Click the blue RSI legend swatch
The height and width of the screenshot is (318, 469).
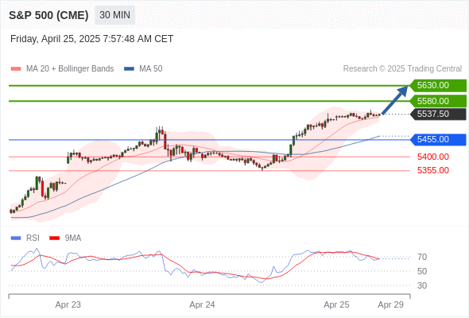(x=16, y=238)
